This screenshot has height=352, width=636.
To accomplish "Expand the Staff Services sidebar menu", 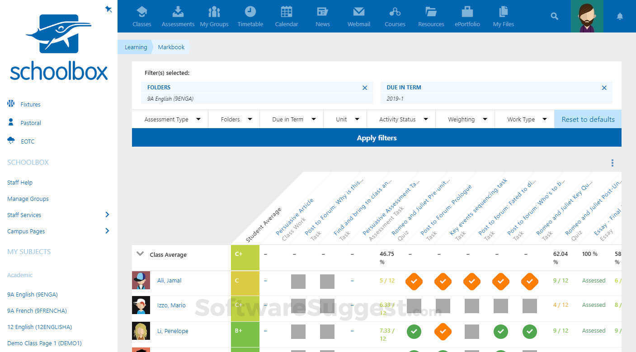I will (x=24, y=215).
